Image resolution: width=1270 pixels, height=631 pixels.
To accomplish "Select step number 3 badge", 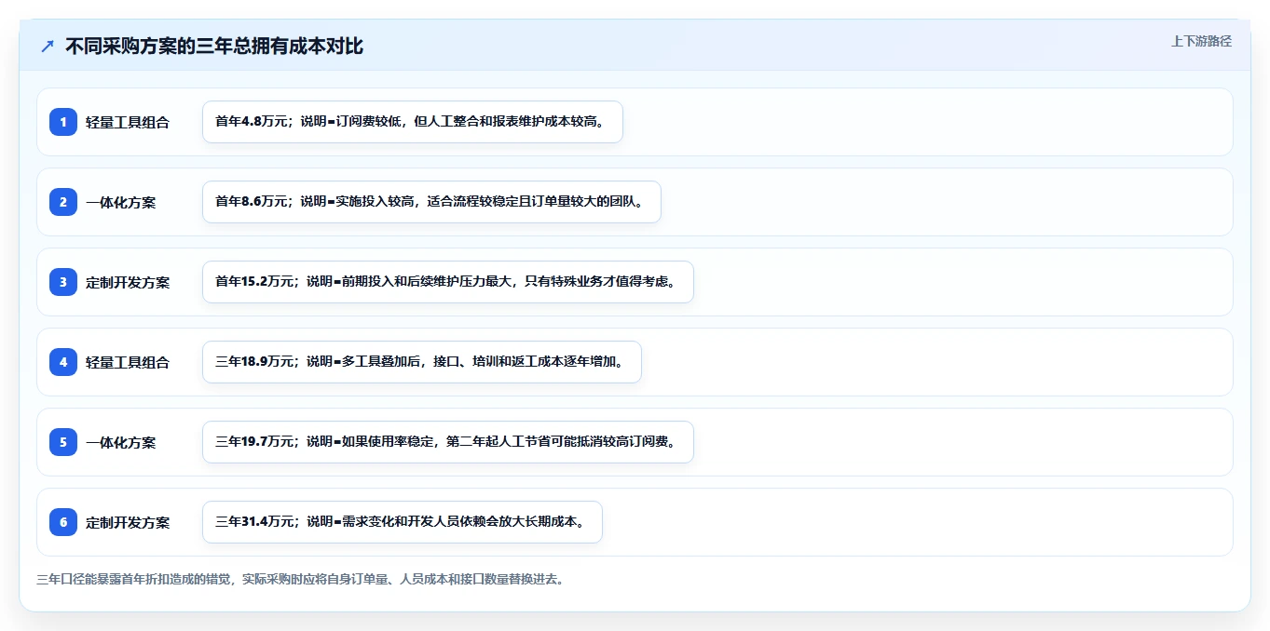I will pos(63,282).
